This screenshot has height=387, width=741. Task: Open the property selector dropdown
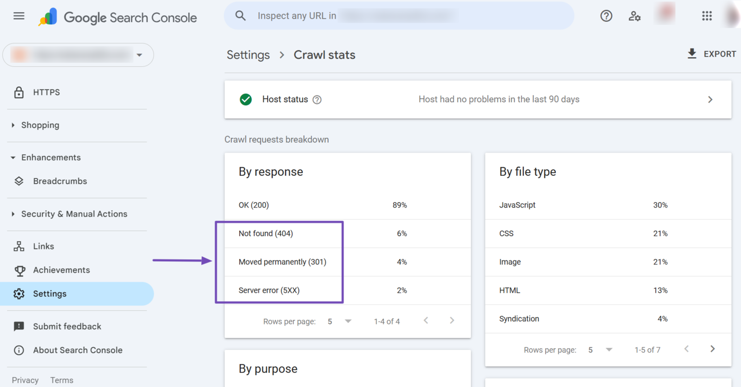coord(139,55)
